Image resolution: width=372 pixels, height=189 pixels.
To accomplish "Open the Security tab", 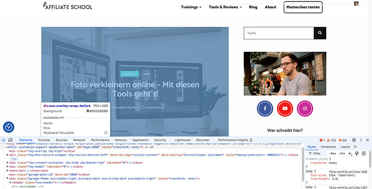I will (160, 140).
